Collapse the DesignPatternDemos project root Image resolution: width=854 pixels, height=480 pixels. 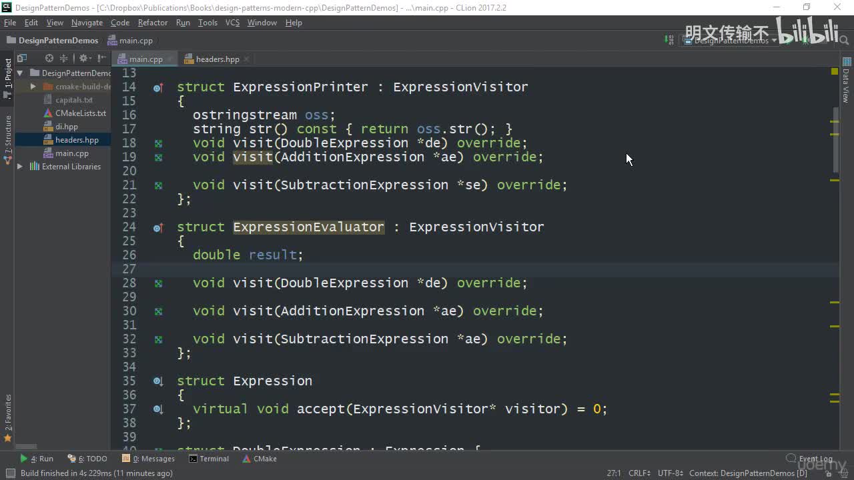pyautogui.click(x=20, y=73)
